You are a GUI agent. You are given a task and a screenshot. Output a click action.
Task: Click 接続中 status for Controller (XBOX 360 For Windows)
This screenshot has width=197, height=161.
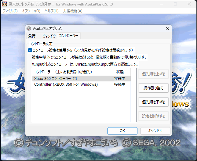click(x=120, y=84)
